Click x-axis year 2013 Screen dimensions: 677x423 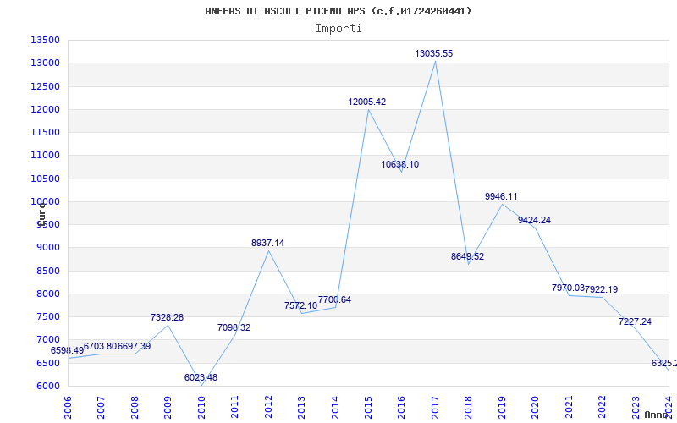[301, 408]
